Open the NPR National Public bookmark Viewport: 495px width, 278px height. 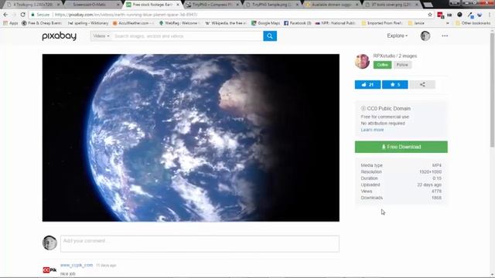point(335,23)
